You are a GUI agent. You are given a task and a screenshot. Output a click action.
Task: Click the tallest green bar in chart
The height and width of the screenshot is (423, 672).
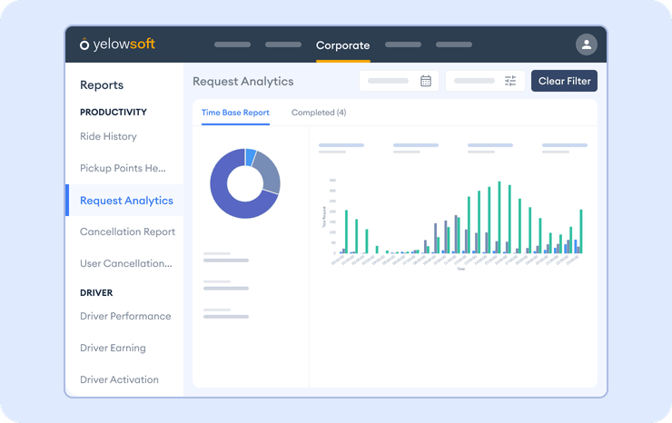click(499, 218)
